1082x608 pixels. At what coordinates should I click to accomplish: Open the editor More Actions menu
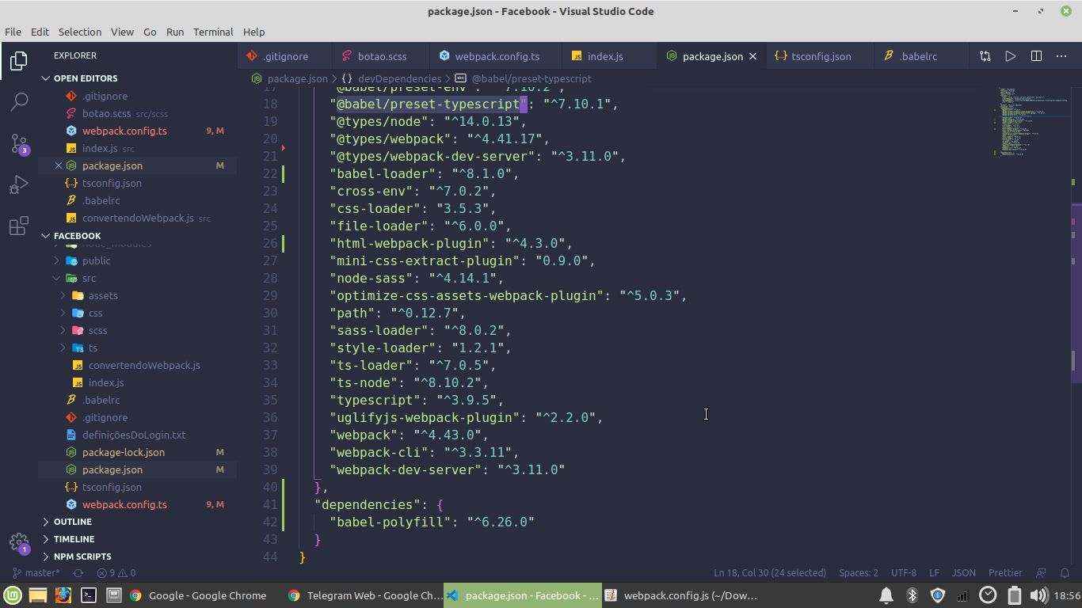[1061, 56]
